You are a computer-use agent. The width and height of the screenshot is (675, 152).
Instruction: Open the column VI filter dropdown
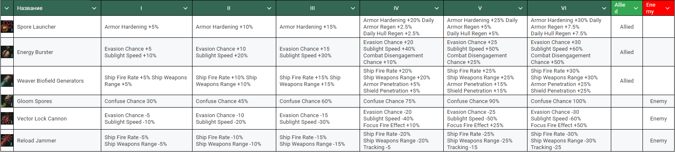coord(604,8)
